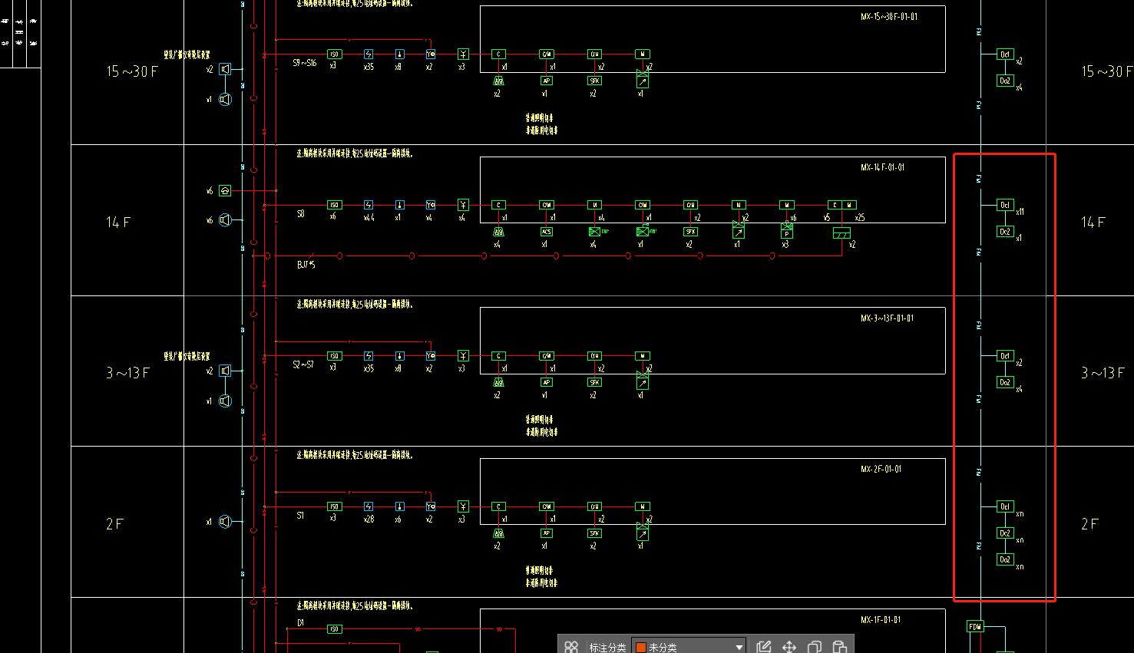Click the paste clipboard icon in annotation toolbar

[840, 647]
